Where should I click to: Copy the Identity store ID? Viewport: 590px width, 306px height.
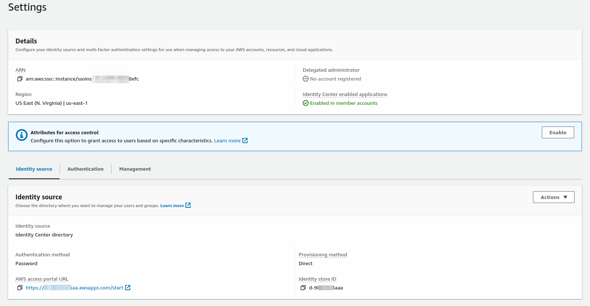(x=303, y=288)
